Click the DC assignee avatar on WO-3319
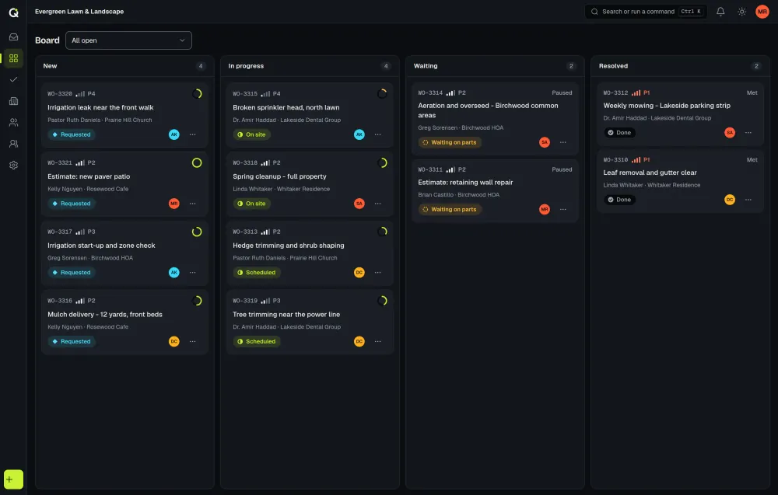778x495 pixels. tap(359, 341)
